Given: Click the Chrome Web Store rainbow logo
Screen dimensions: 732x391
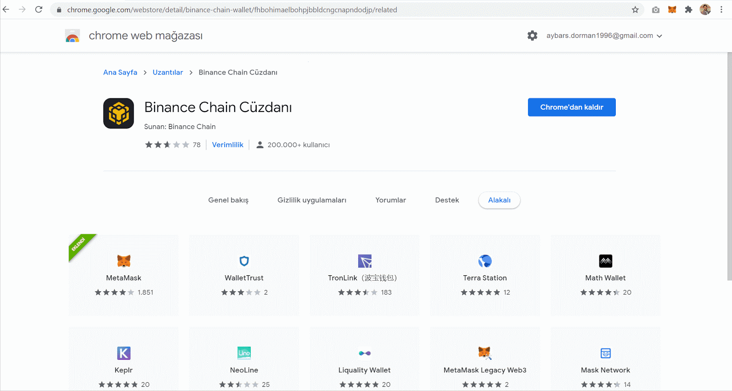Looking at the screenshot, I should pos(72,36).
